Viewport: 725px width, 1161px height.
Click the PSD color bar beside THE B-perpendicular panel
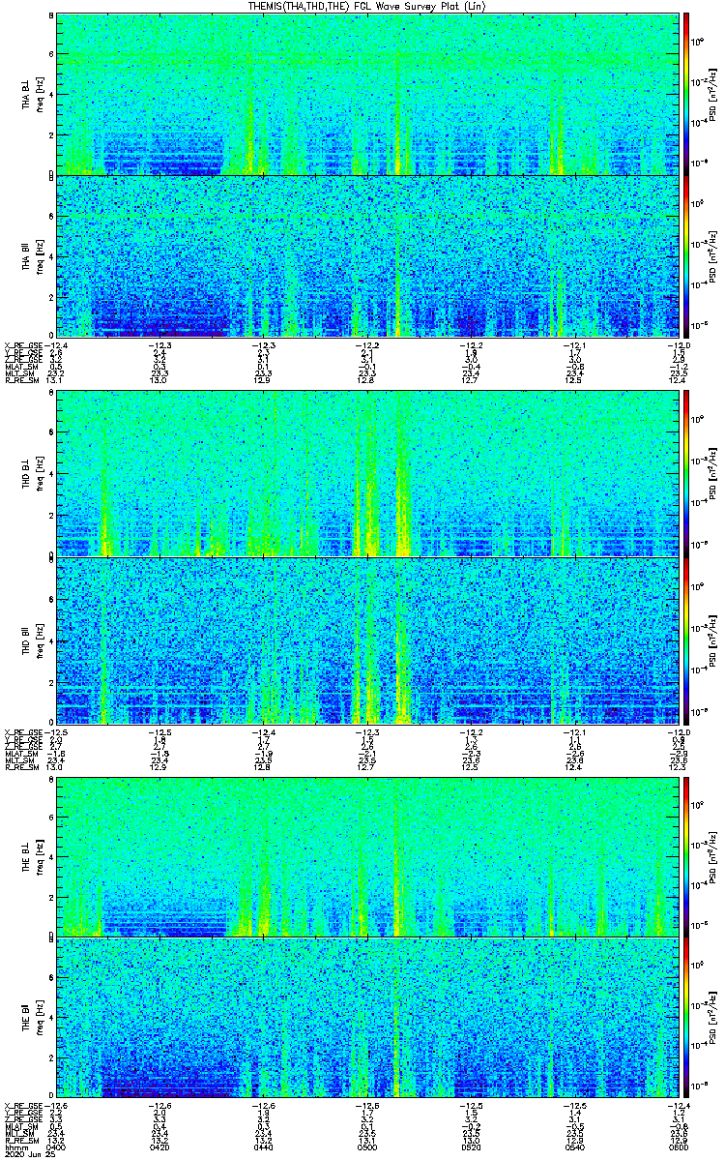tap(687, 857)
